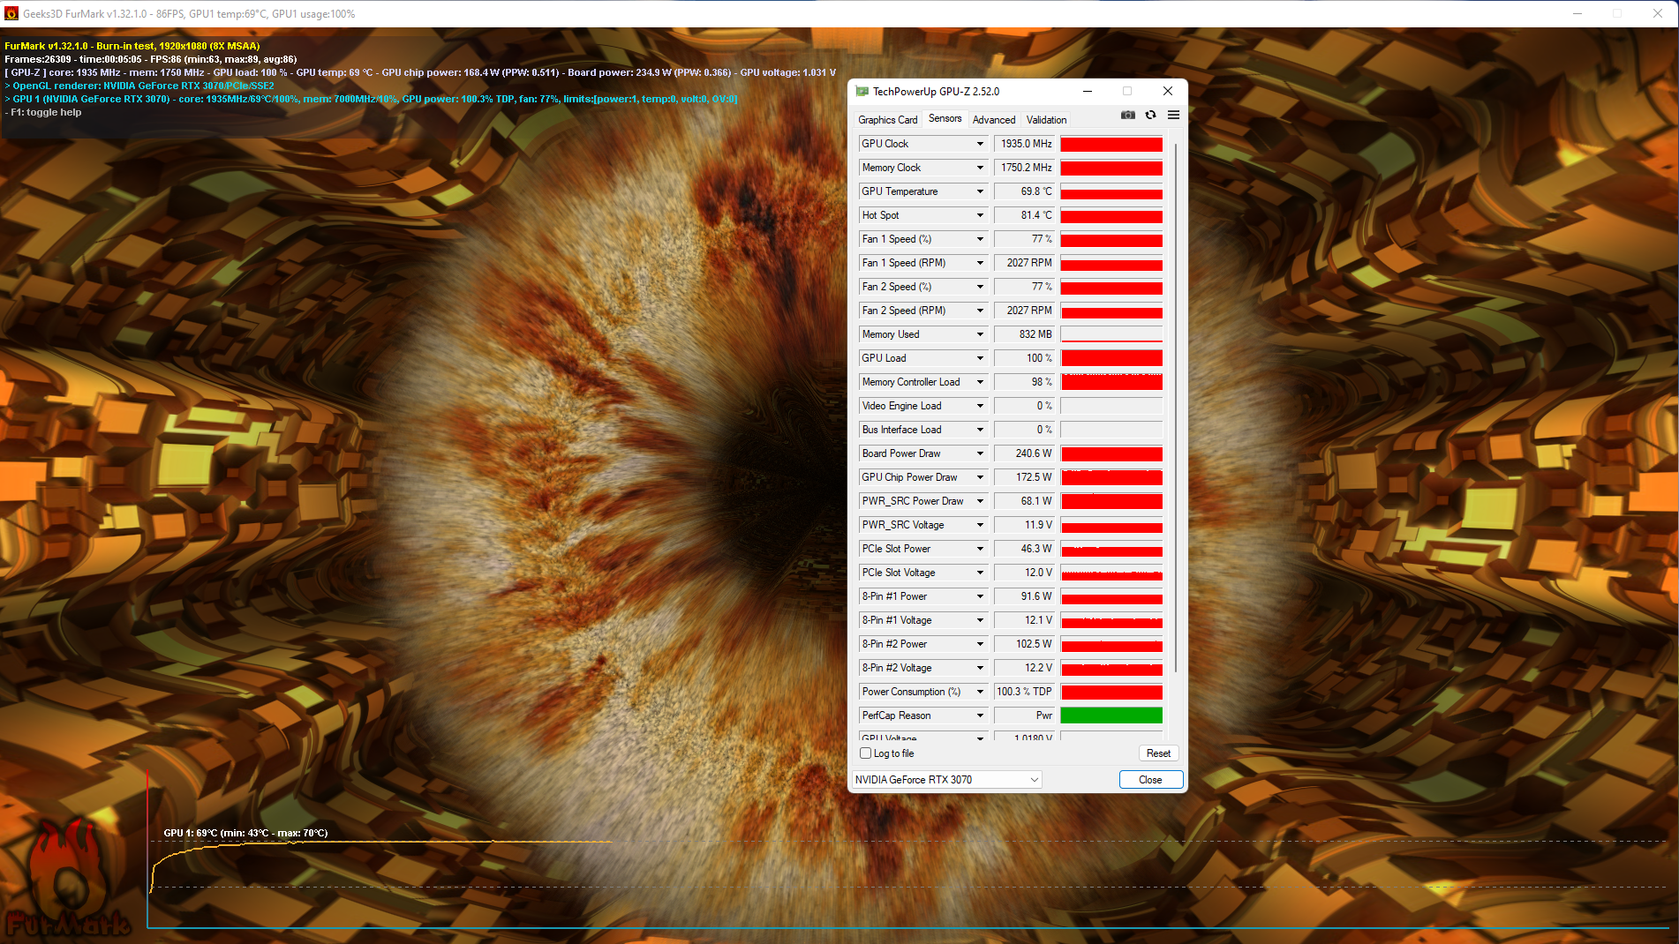Go to the Validation tab
Screen dimensions: 1679x944
(x=1046, y=119)
